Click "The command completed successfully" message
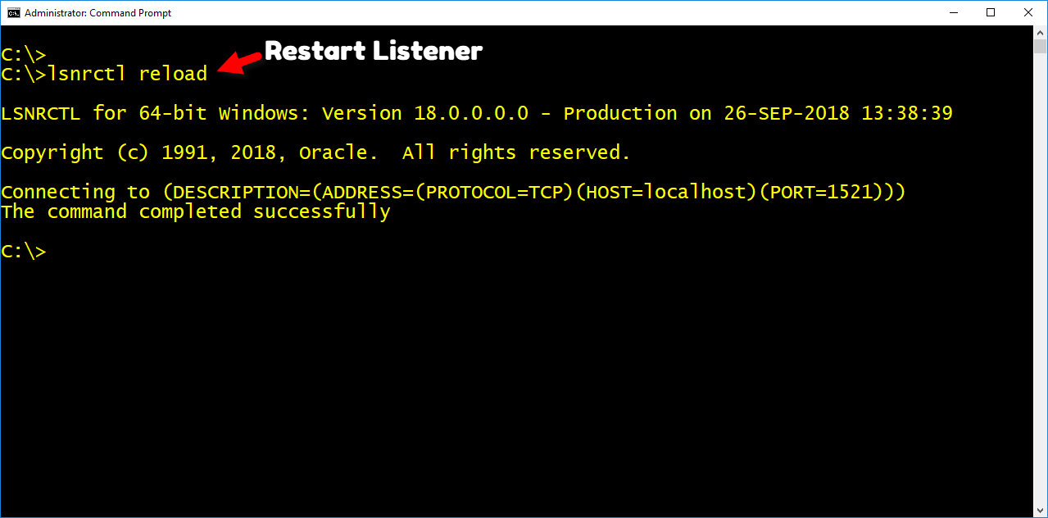Viewport: 1048px width, 518px height. tap(196, 211)
